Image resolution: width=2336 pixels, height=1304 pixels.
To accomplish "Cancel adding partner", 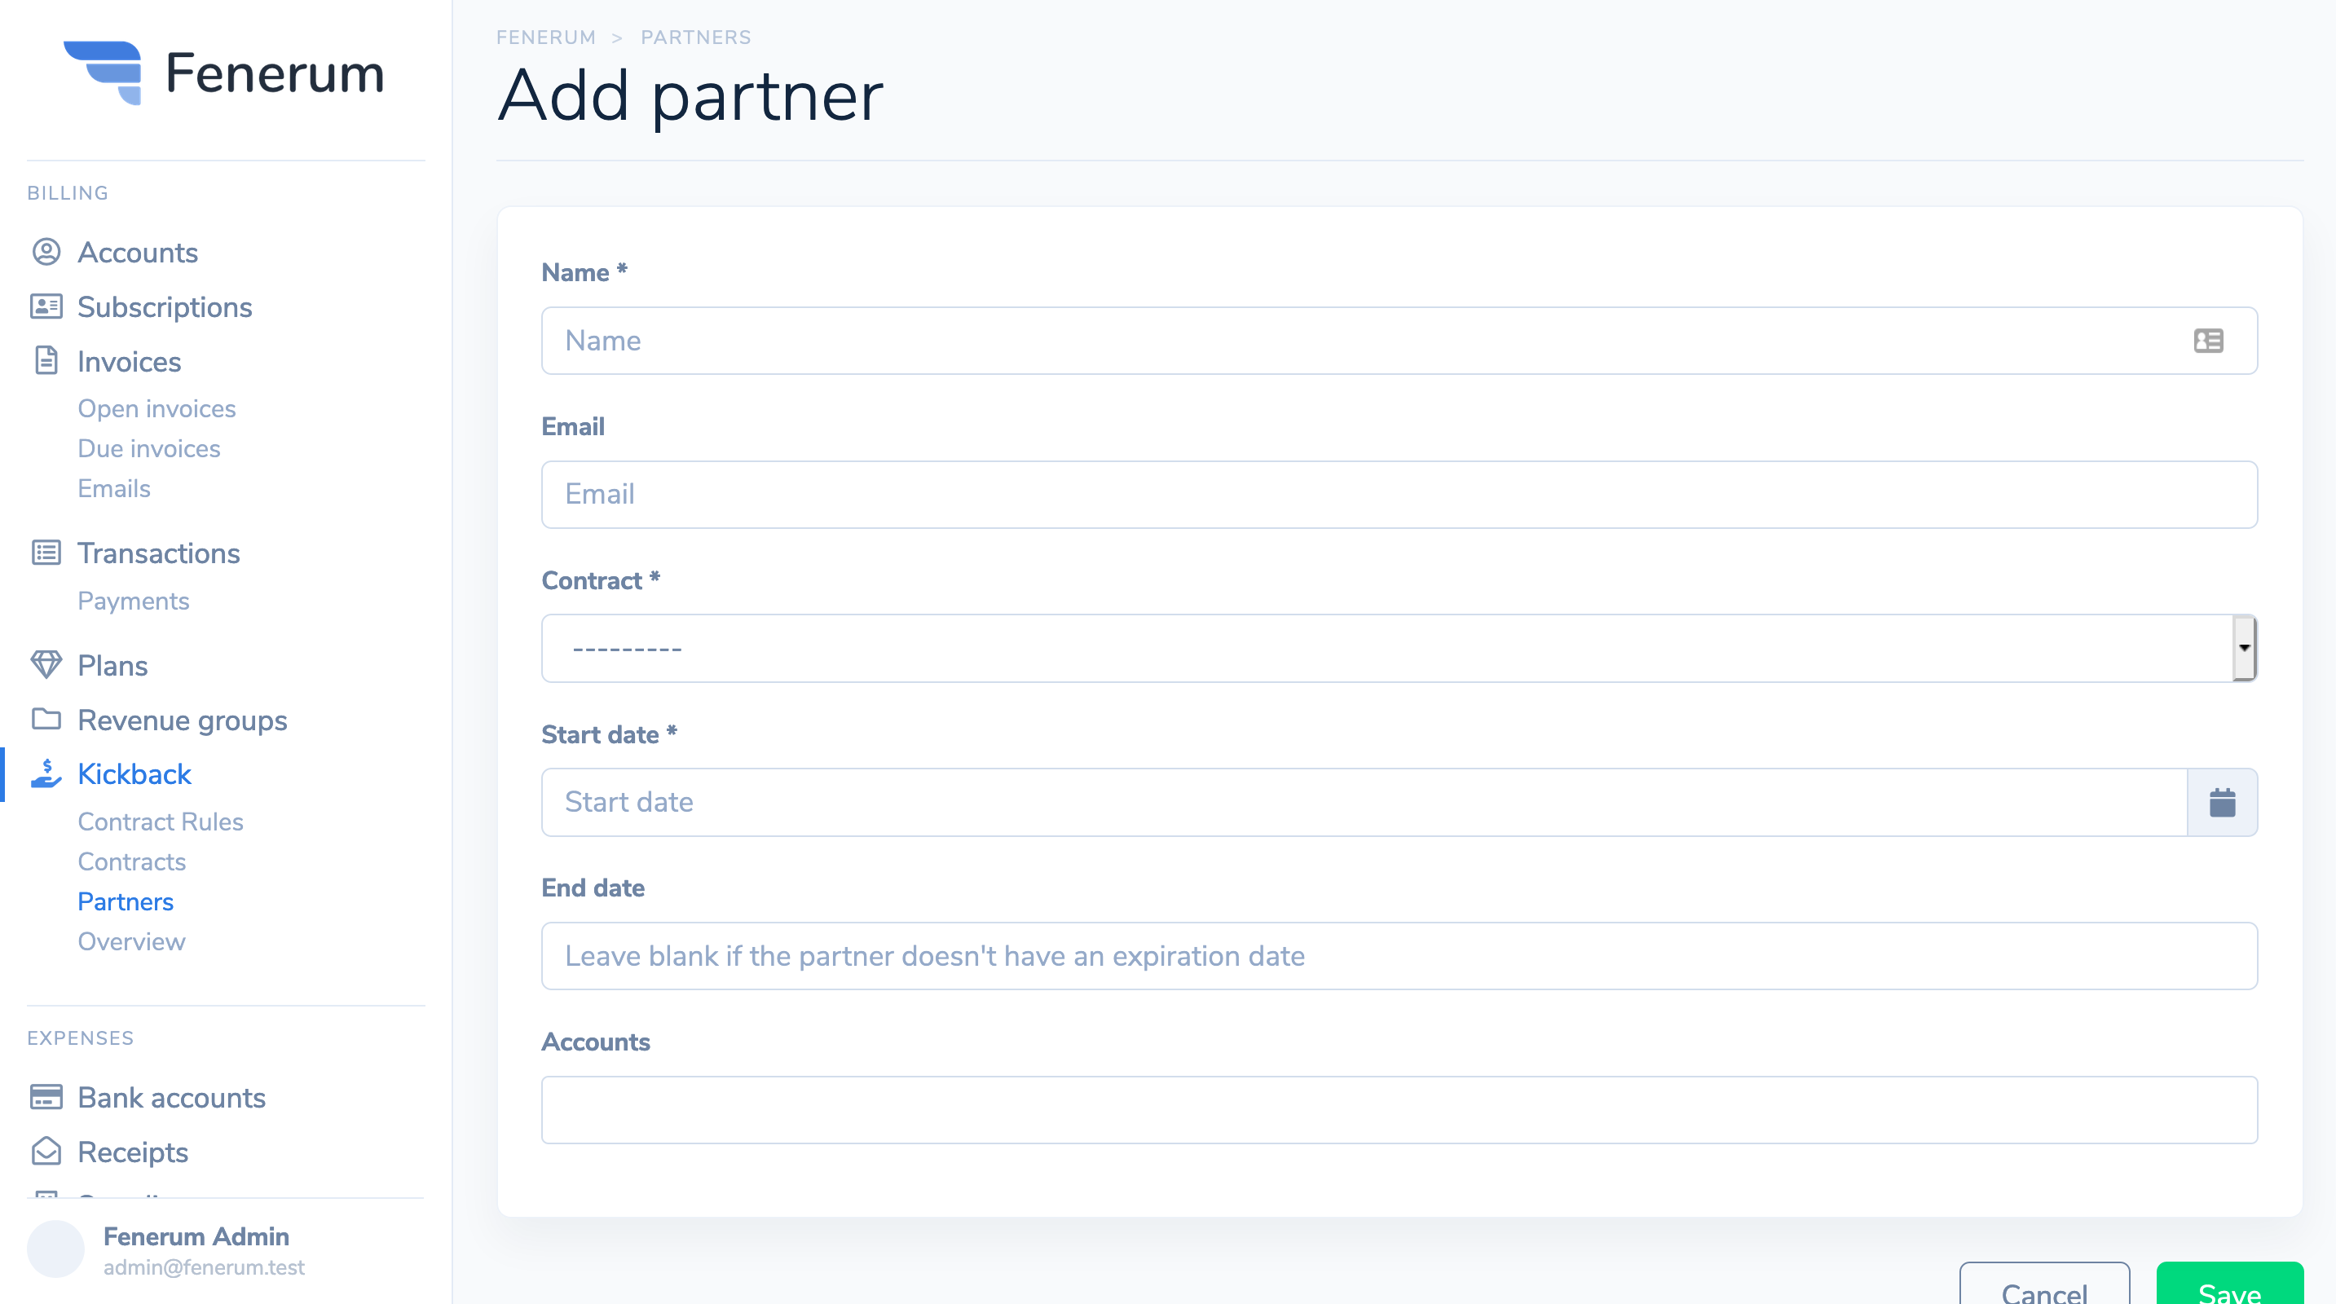I will click(2044, 1286).
